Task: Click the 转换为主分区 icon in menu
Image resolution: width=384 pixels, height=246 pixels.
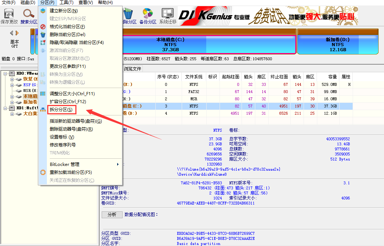Action: pos(43,74)
